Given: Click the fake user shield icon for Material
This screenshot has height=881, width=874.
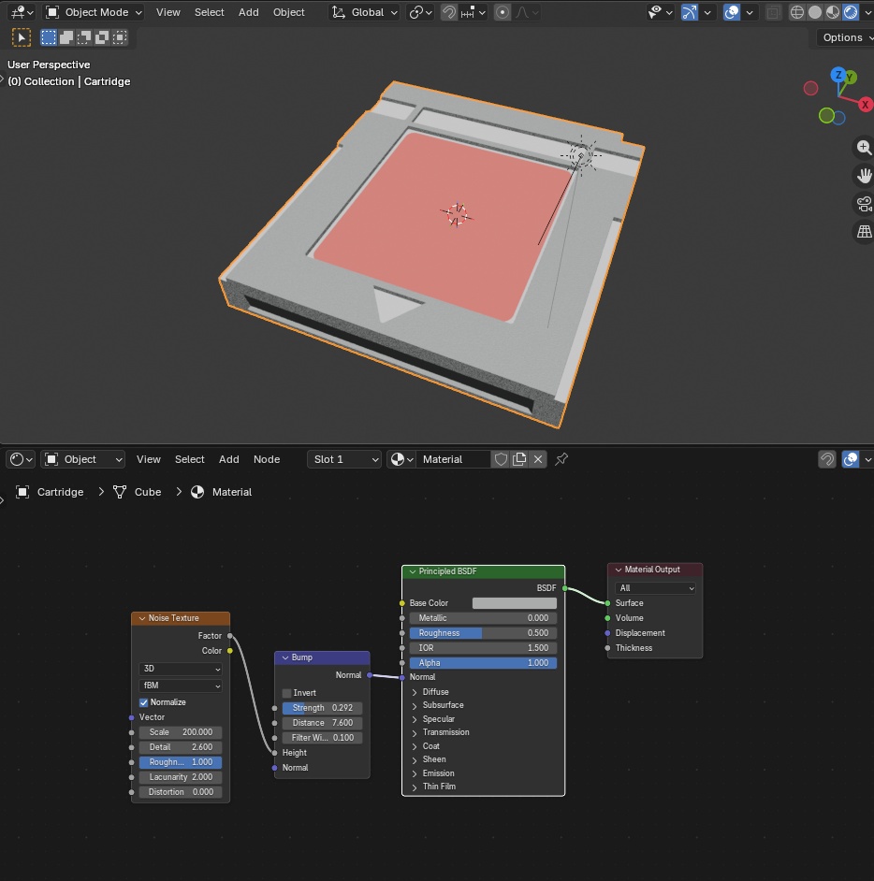Looking at the screenshot, I should point(501,459).
